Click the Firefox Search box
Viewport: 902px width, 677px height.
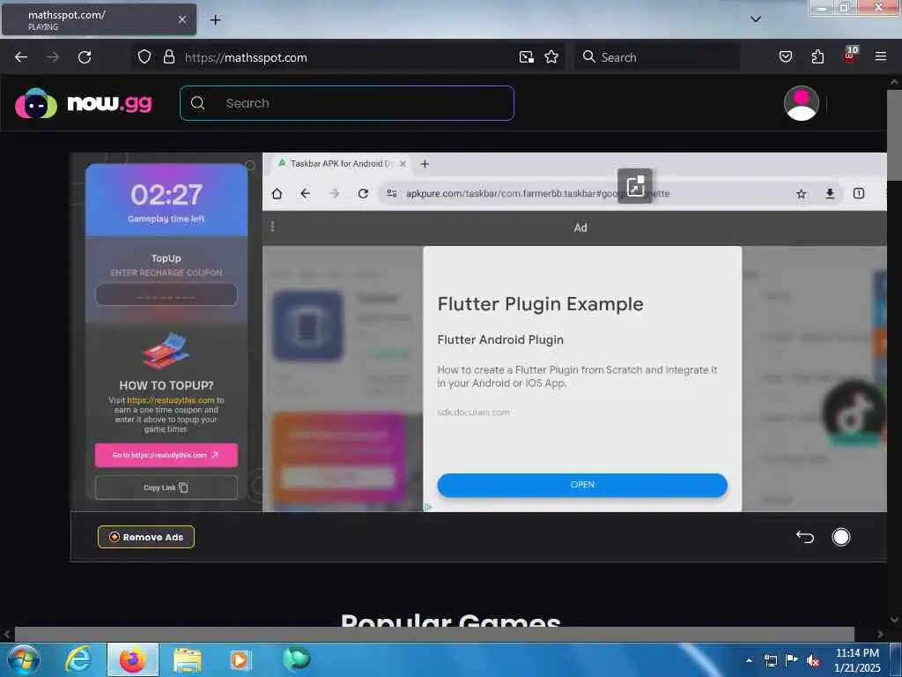pyautogui.click(x=657, y=57)
